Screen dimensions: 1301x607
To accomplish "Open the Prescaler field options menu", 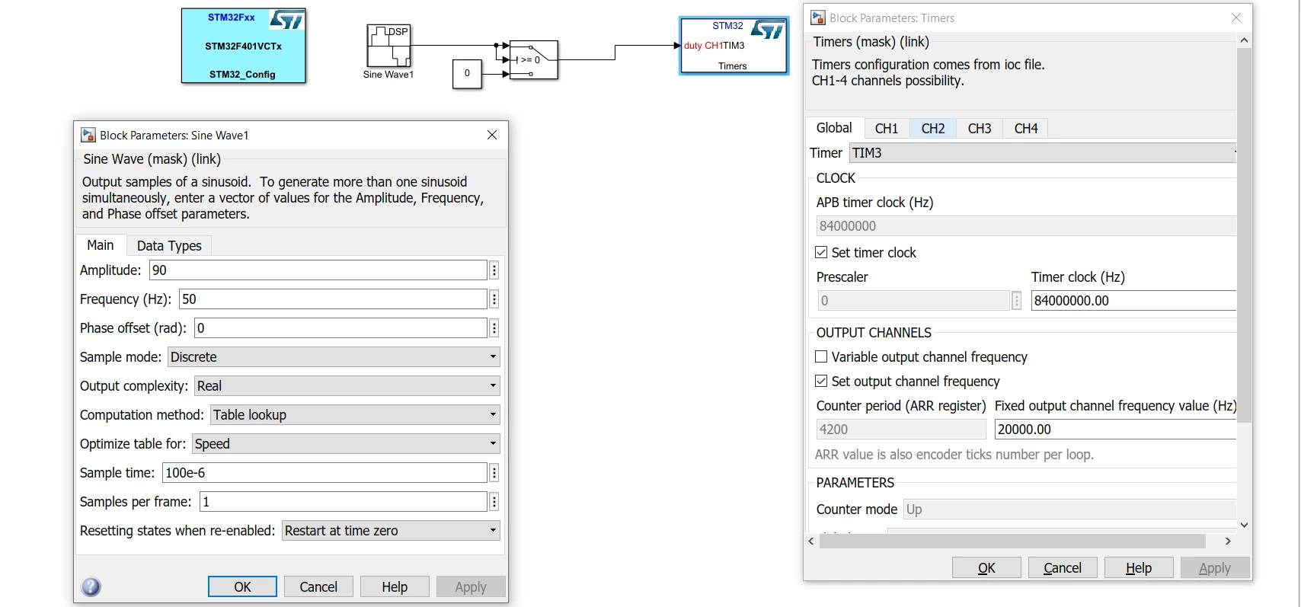I will click(1016, 301).
